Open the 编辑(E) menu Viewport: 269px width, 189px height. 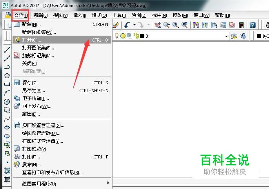click(40, 15)
